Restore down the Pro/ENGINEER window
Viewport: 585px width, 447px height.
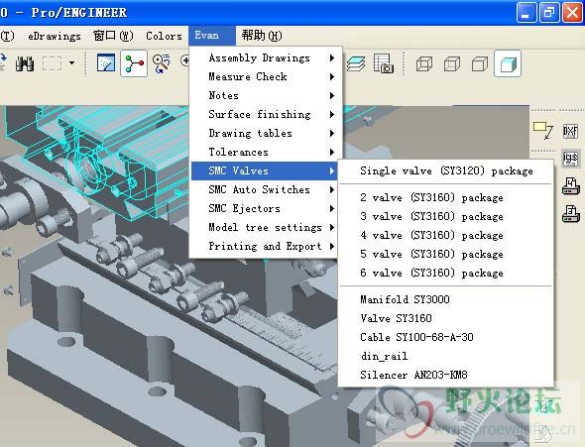click(549, 13)
